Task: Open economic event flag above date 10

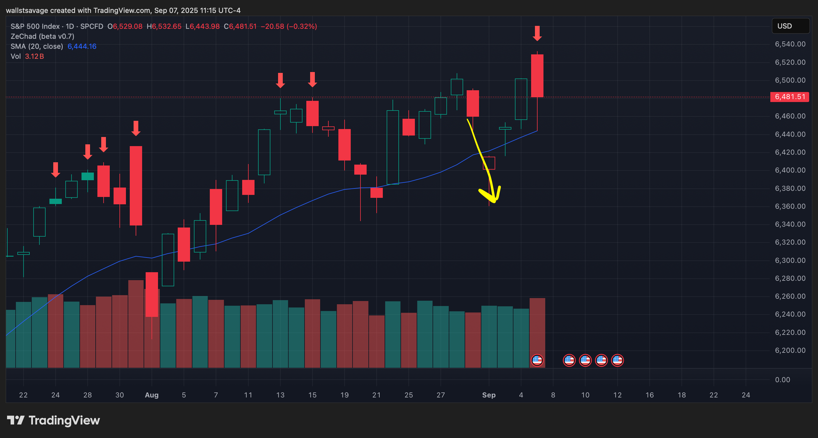Action: click(585, 360)
